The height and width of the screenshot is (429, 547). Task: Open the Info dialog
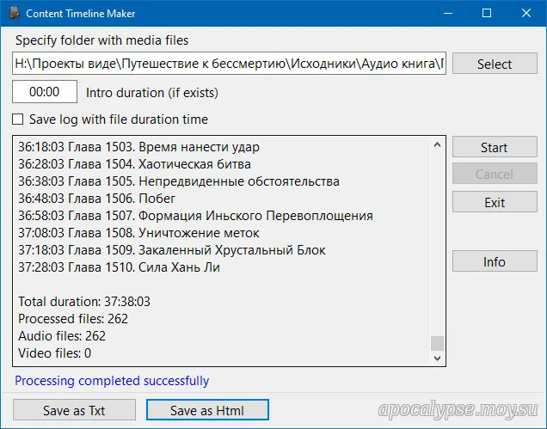coord(494,261)
